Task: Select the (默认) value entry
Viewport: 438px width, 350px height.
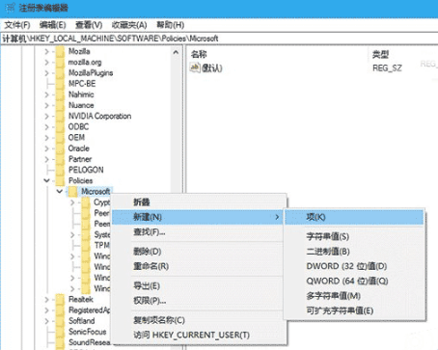Action: (212, 67)
